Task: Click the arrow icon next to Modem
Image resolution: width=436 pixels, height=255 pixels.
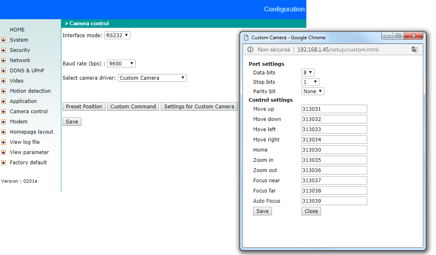Action: (x=3, y=122)
